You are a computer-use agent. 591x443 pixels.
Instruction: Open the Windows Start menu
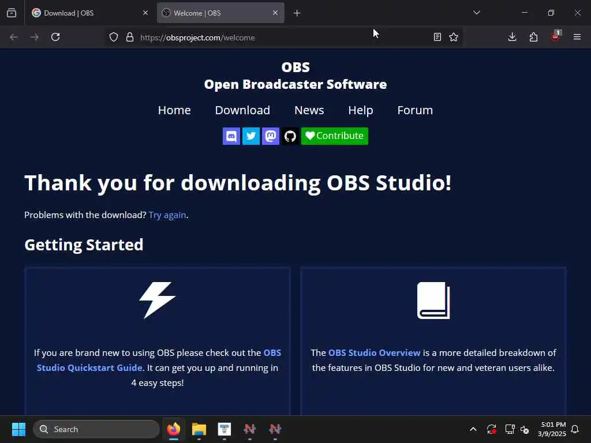click(19, 429)
